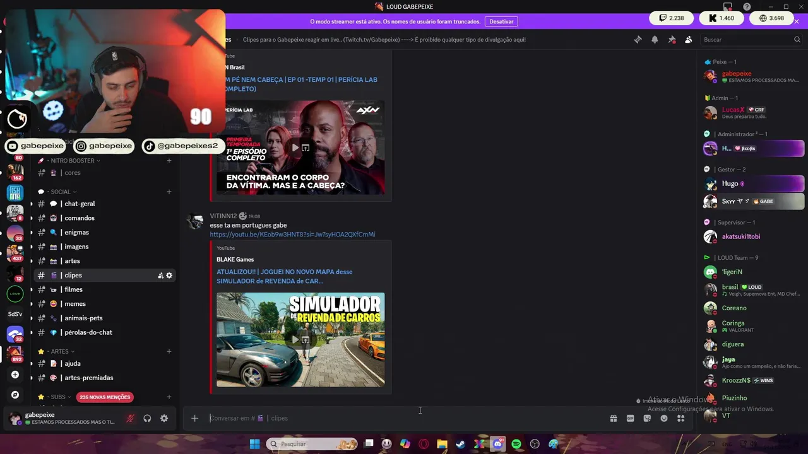This screenshot has width=808, height=454.
Task: Open the Help question mark icon
Action: pos(747,7)
